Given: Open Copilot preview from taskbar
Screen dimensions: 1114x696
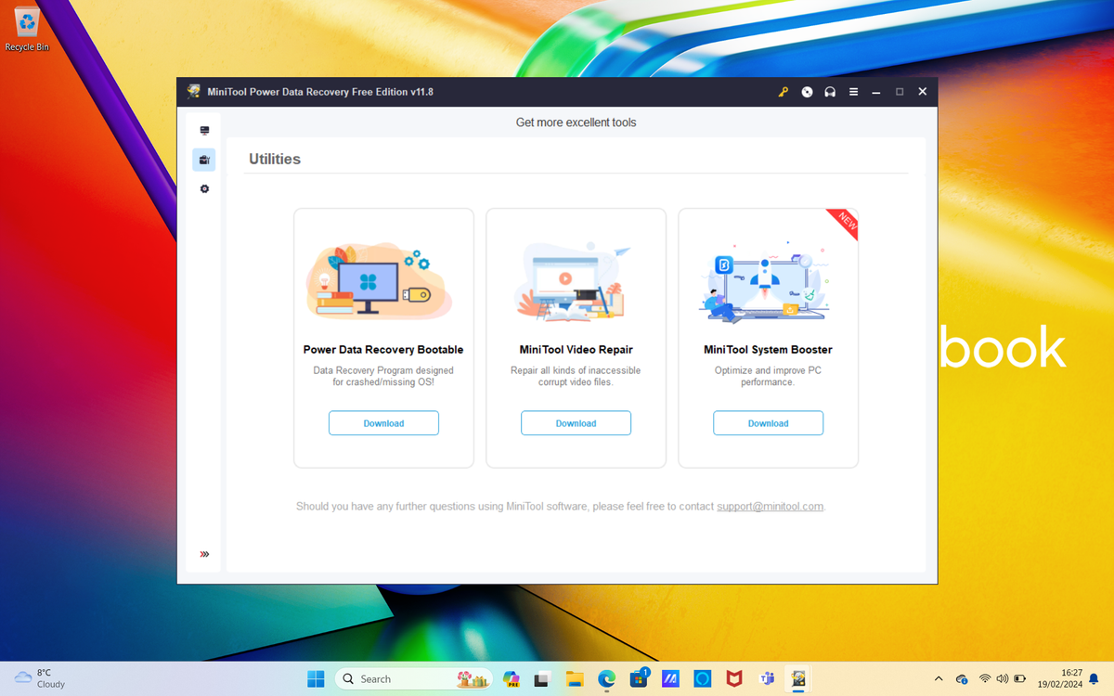Looking at the screenshot, I should coord(512,678).
